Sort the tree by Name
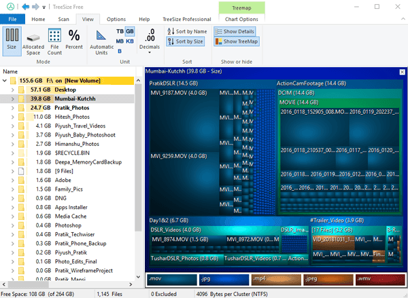This screenshot has width=408, height=298. 187,31
